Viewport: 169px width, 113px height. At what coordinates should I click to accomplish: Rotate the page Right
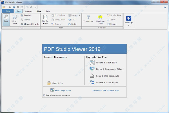pos(72,24)
